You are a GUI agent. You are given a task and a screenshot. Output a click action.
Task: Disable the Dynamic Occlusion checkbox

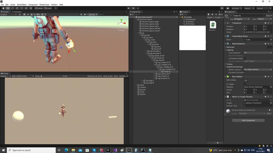click(x=244, y=73)
